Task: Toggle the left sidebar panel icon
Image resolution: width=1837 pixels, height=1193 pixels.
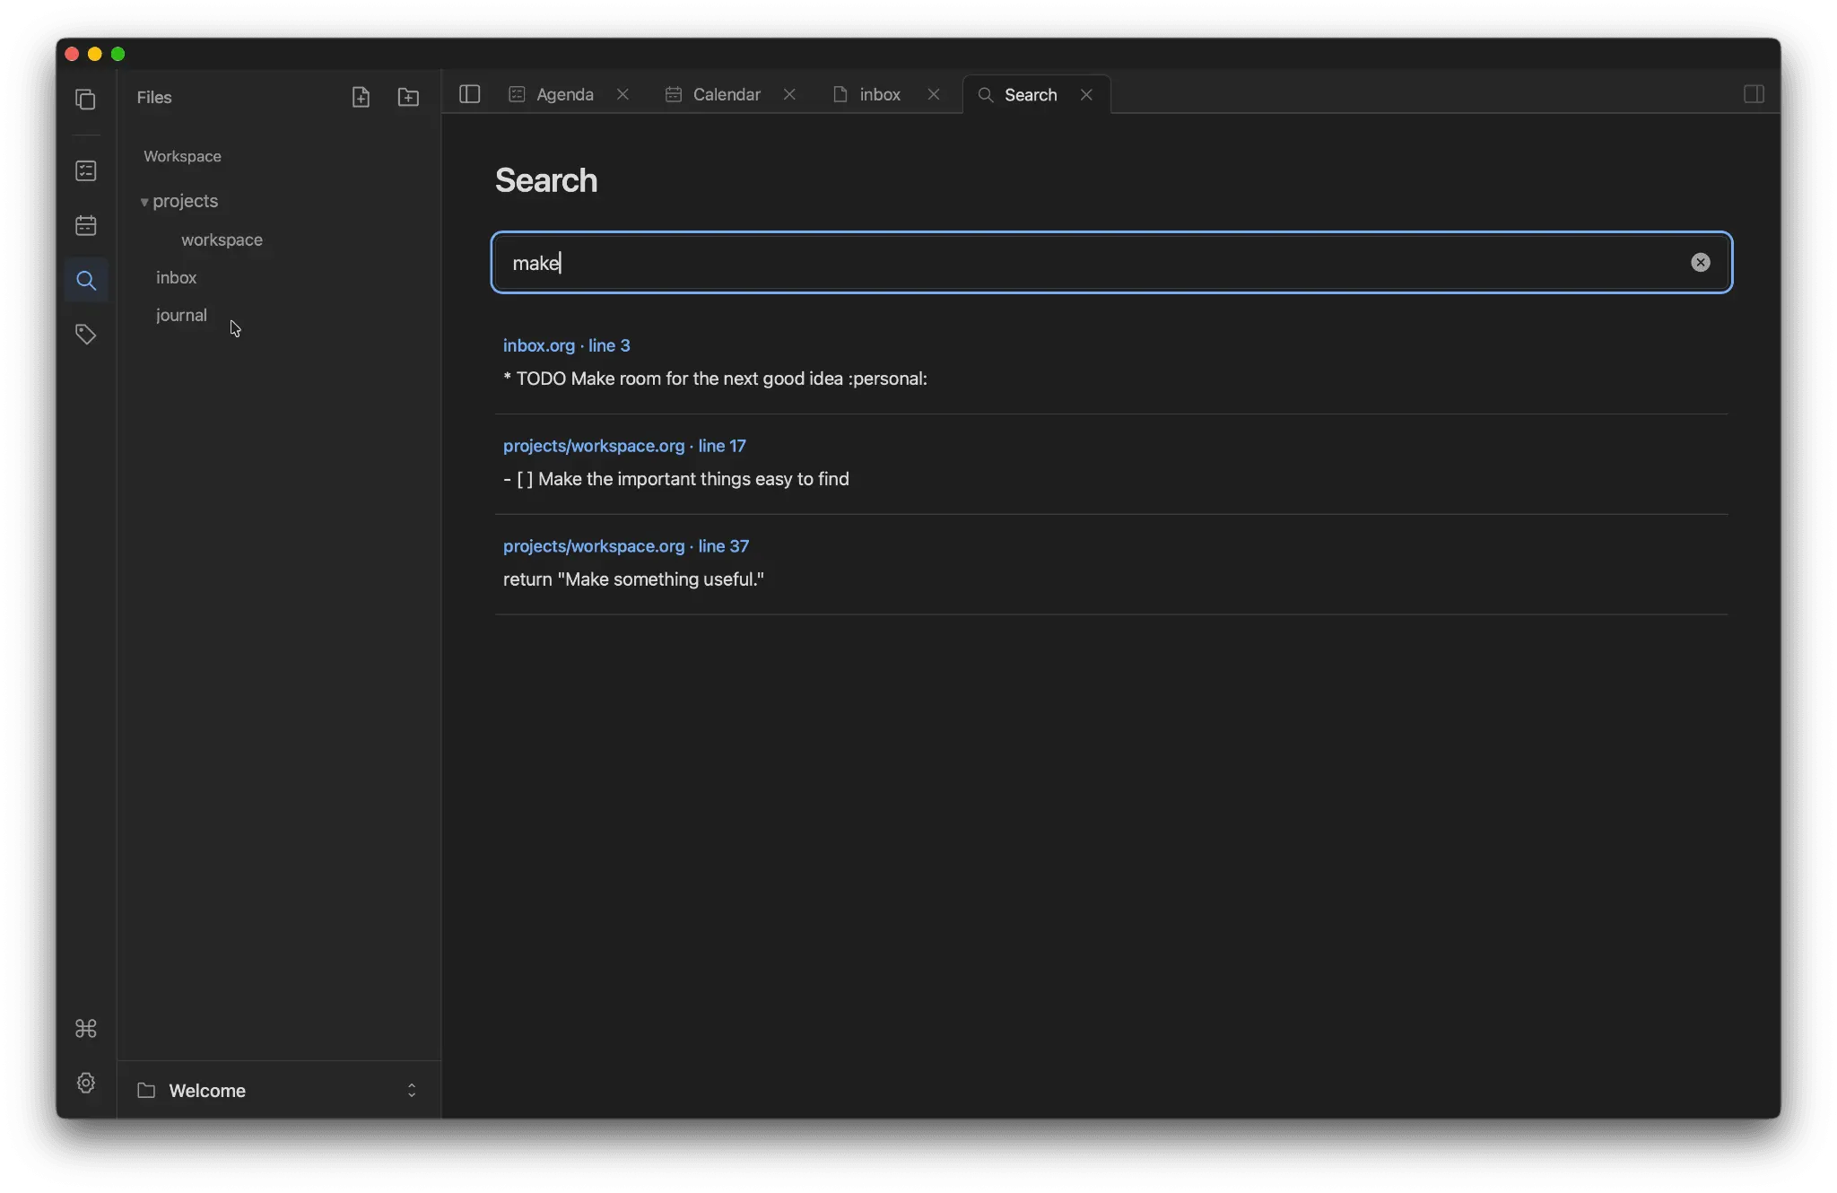Action: point(470,94)
